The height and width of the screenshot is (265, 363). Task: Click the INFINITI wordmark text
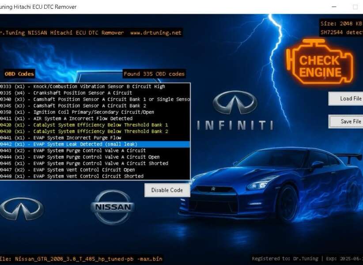coord(235,125)
